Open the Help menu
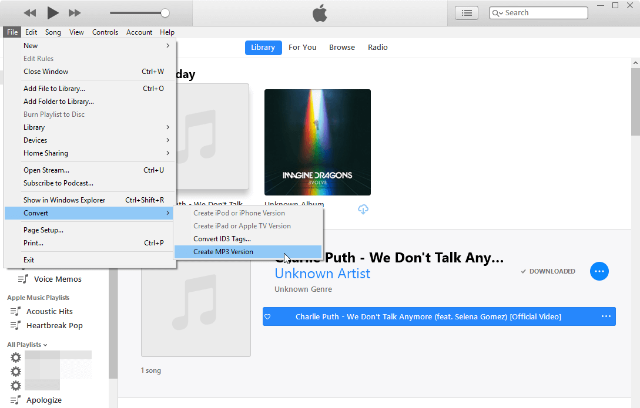 pos(167,32)
